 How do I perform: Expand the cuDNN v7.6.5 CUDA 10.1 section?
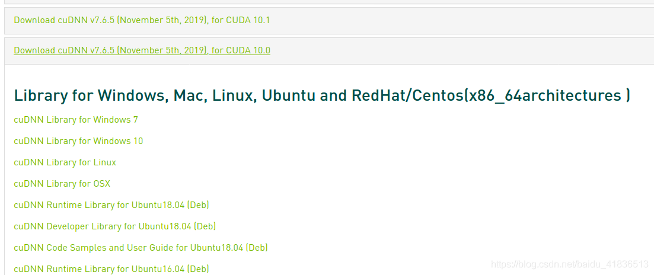click(x=142, y=20)
